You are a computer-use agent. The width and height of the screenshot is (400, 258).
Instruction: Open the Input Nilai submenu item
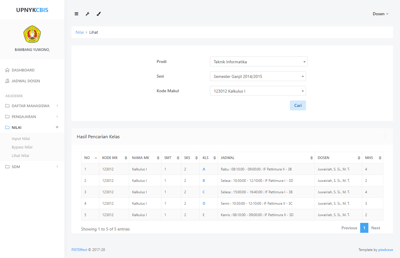point(21,139)
